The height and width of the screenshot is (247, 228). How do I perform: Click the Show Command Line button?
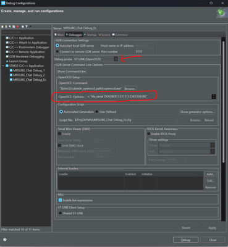tap(72, 71)
